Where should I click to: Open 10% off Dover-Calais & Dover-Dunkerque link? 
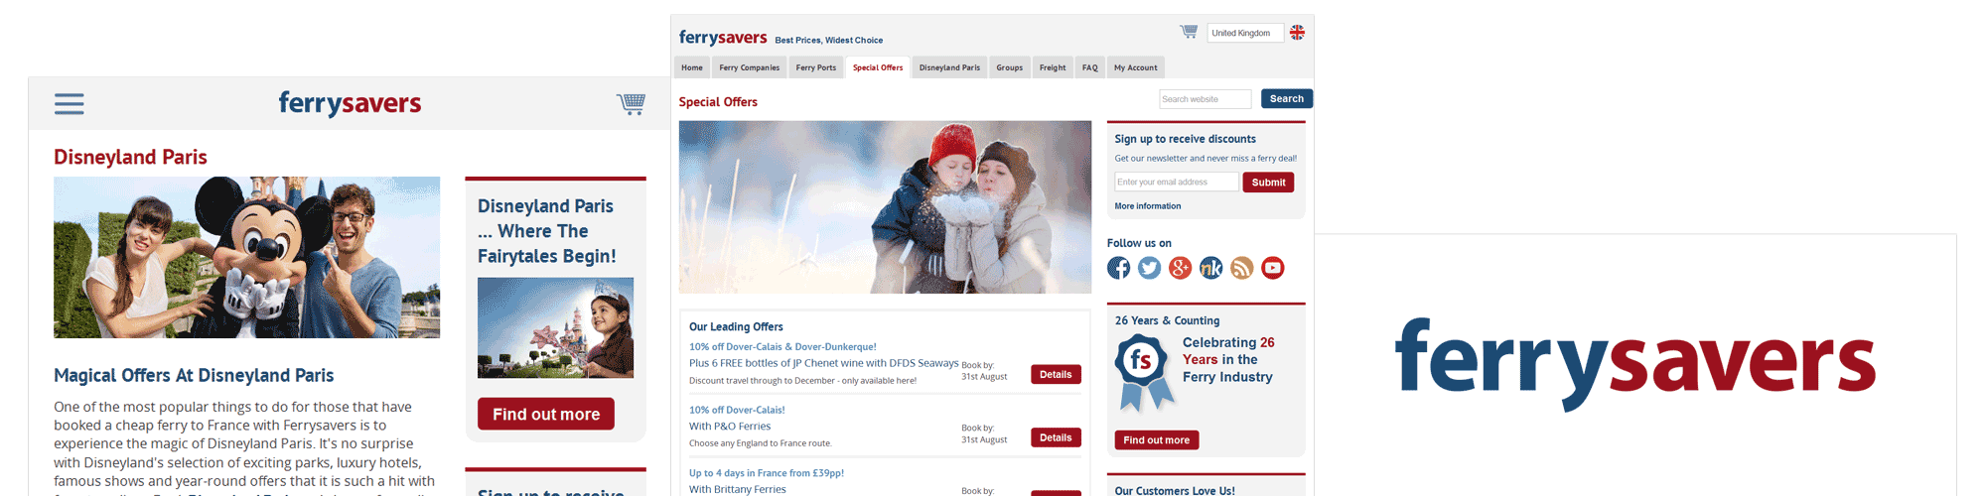click(782, 347)
